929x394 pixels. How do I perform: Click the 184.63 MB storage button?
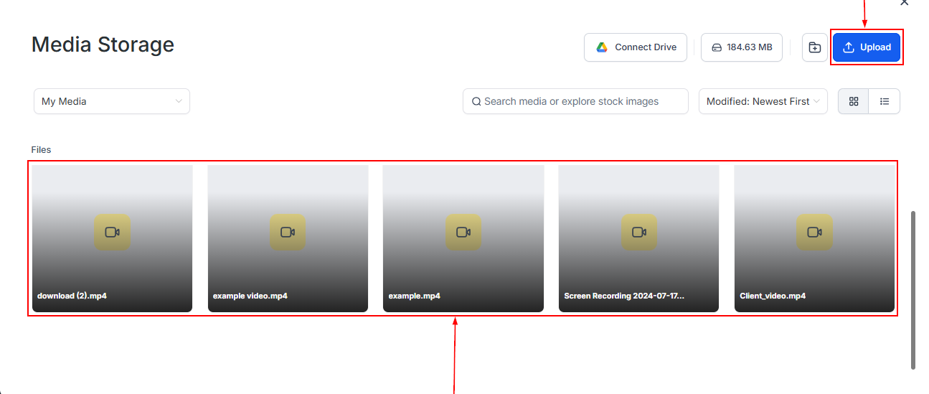(741, 47)
